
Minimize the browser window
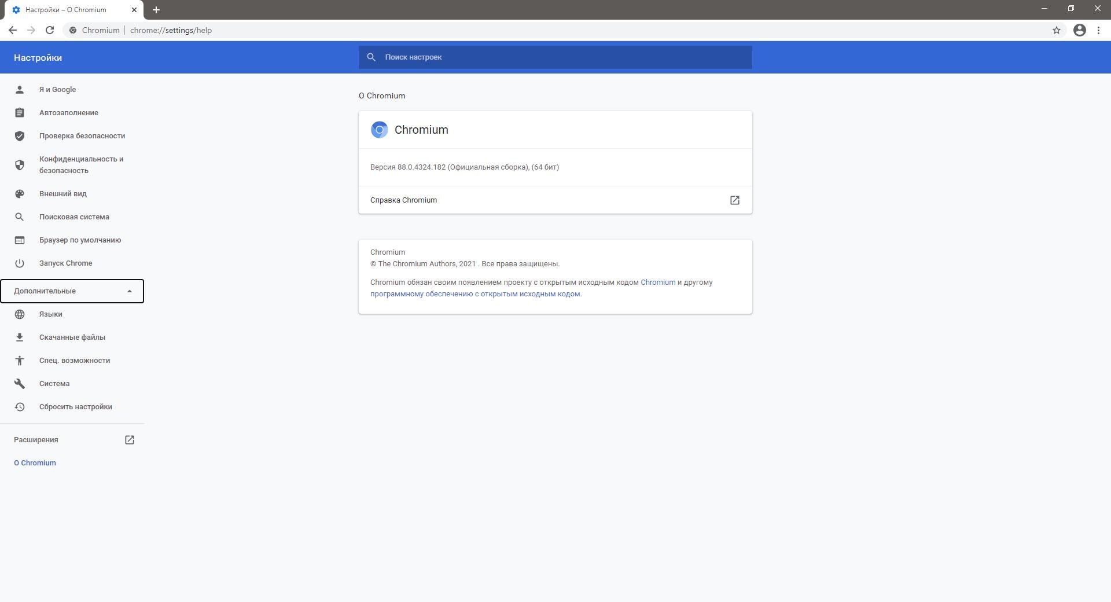tap(1044, 8)
